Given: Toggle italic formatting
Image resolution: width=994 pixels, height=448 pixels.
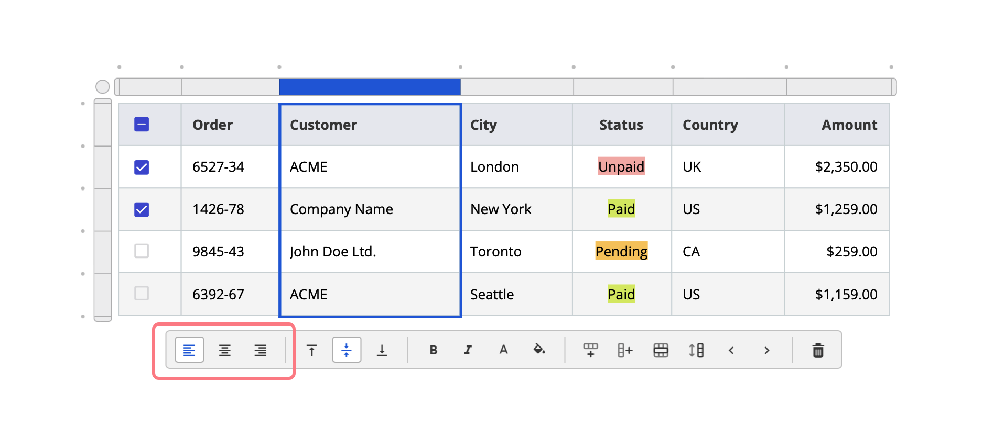Looking at the screenshot, I should 468,350.
